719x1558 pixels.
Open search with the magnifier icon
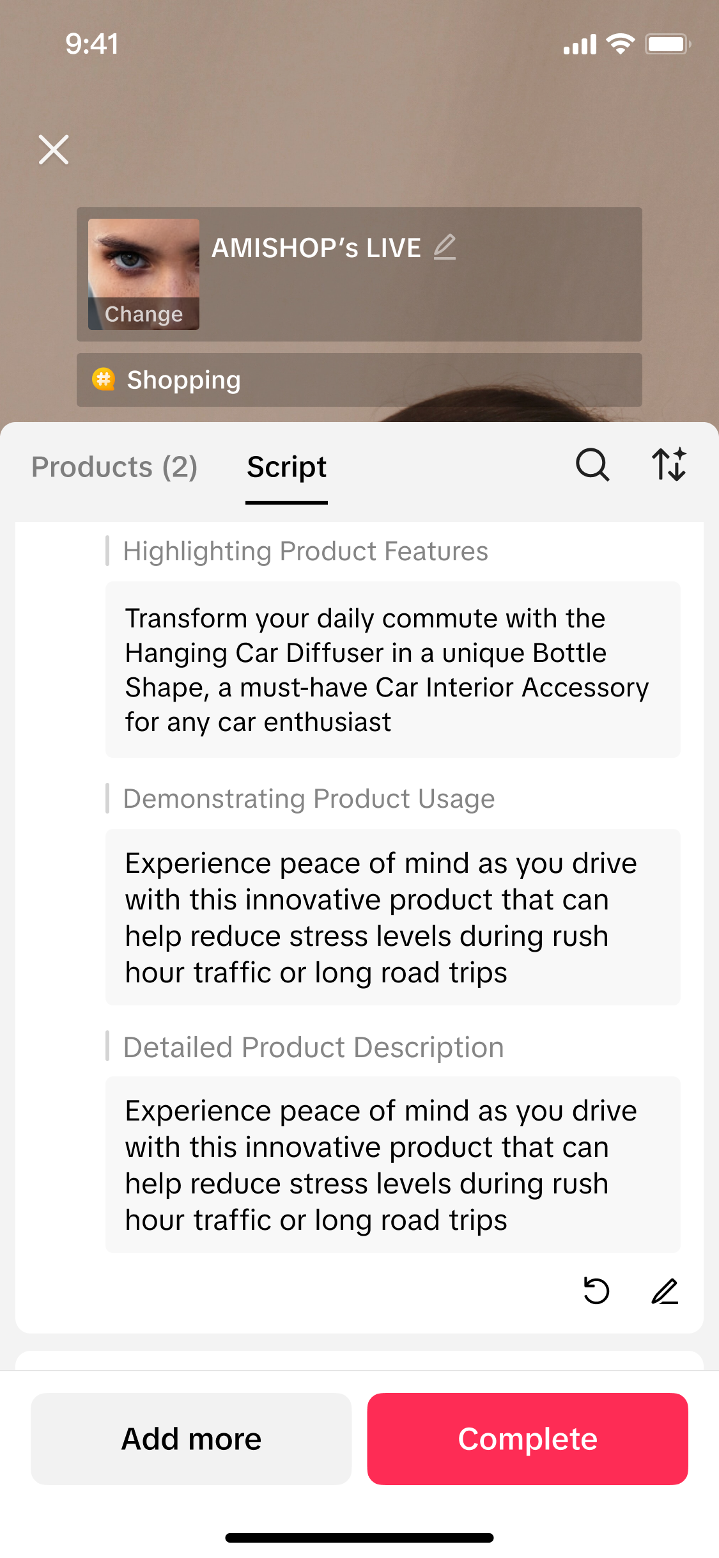(592, 465)
